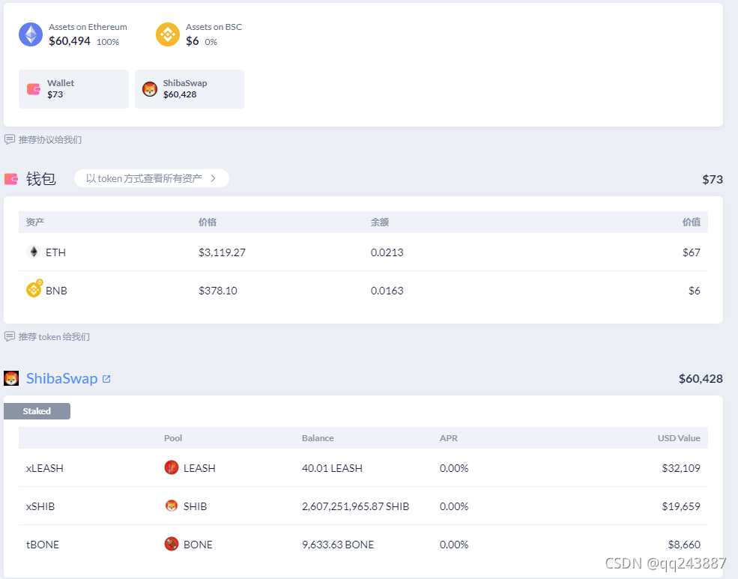Open the ShibaSwap $60,428 protocol card
Viewport: 738px width, 579px height.
click(x=190, y=89)
